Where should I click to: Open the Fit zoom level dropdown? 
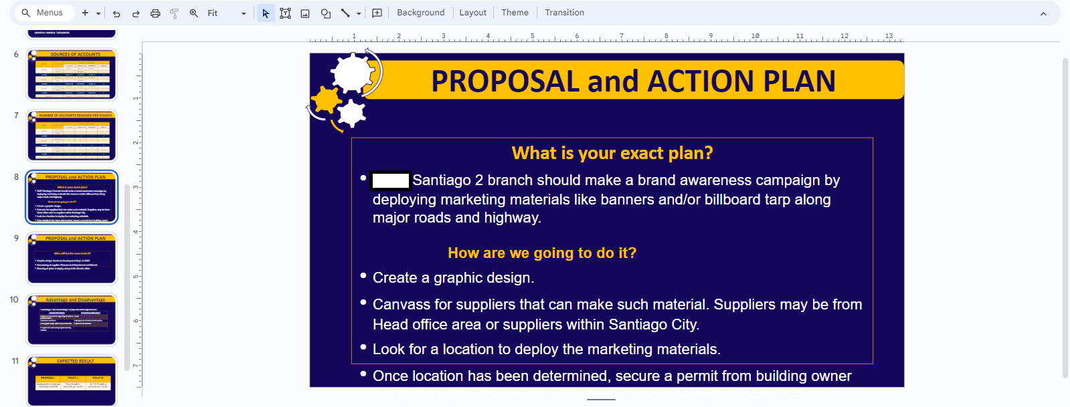coord(227,13)
